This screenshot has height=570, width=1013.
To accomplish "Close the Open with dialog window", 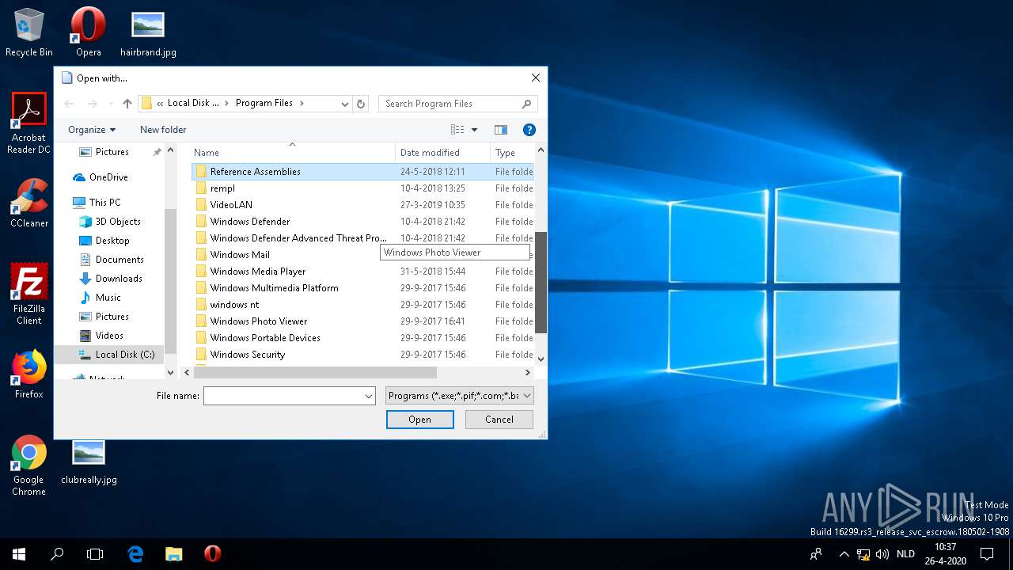I will (536, 78).
